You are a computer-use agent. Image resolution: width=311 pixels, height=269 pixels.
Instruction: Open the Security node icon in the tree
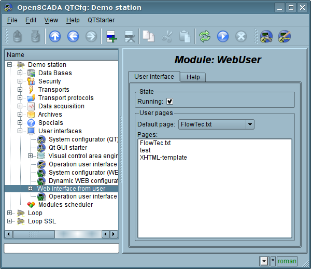point(31,81)
